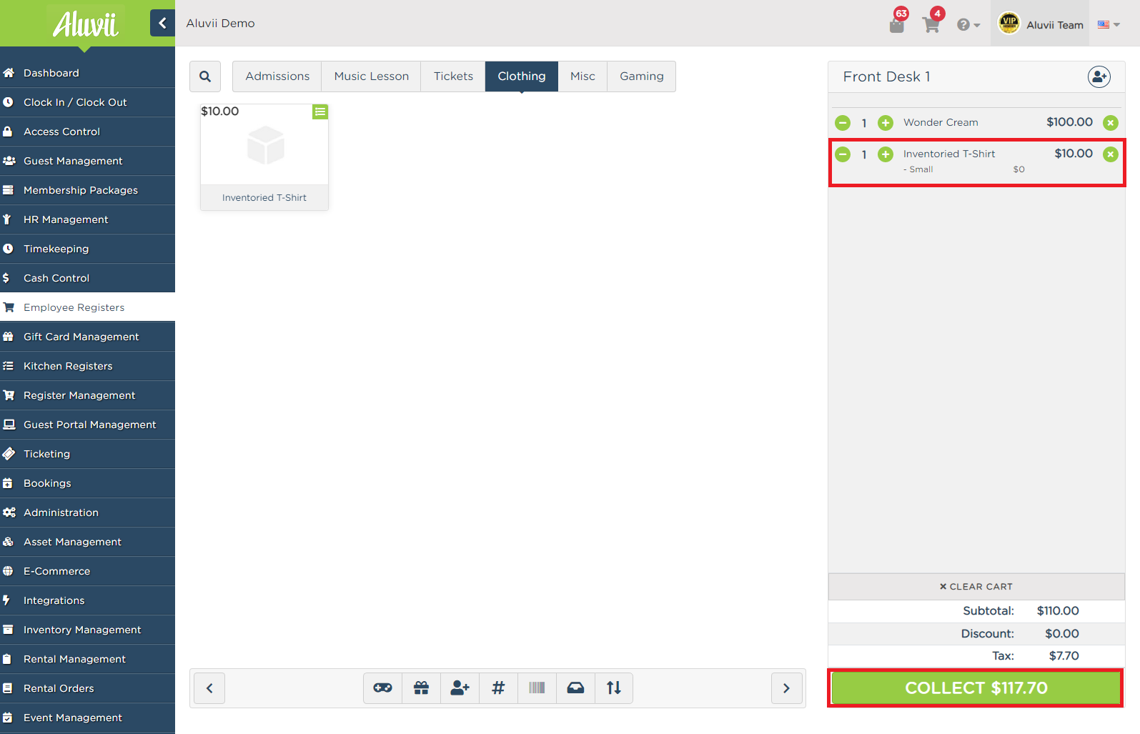Open Kitchen Registers in the sidebar
Viewport: 1140px width, 734px height.
click(x=87, y=366)
